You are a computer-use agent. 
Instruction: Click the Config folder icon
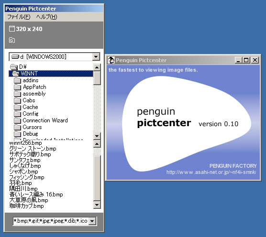(17, 114)
